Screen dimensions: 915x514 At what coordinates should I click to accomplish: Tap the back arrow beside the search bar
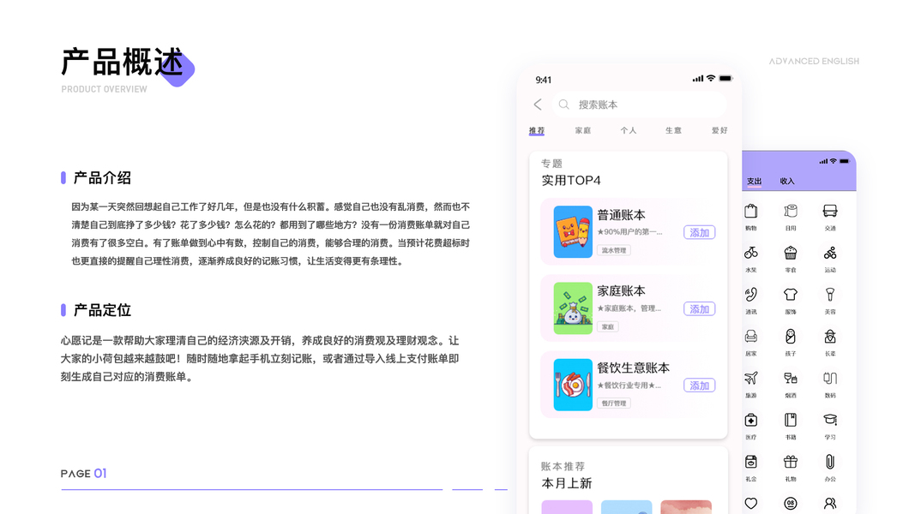538,105
